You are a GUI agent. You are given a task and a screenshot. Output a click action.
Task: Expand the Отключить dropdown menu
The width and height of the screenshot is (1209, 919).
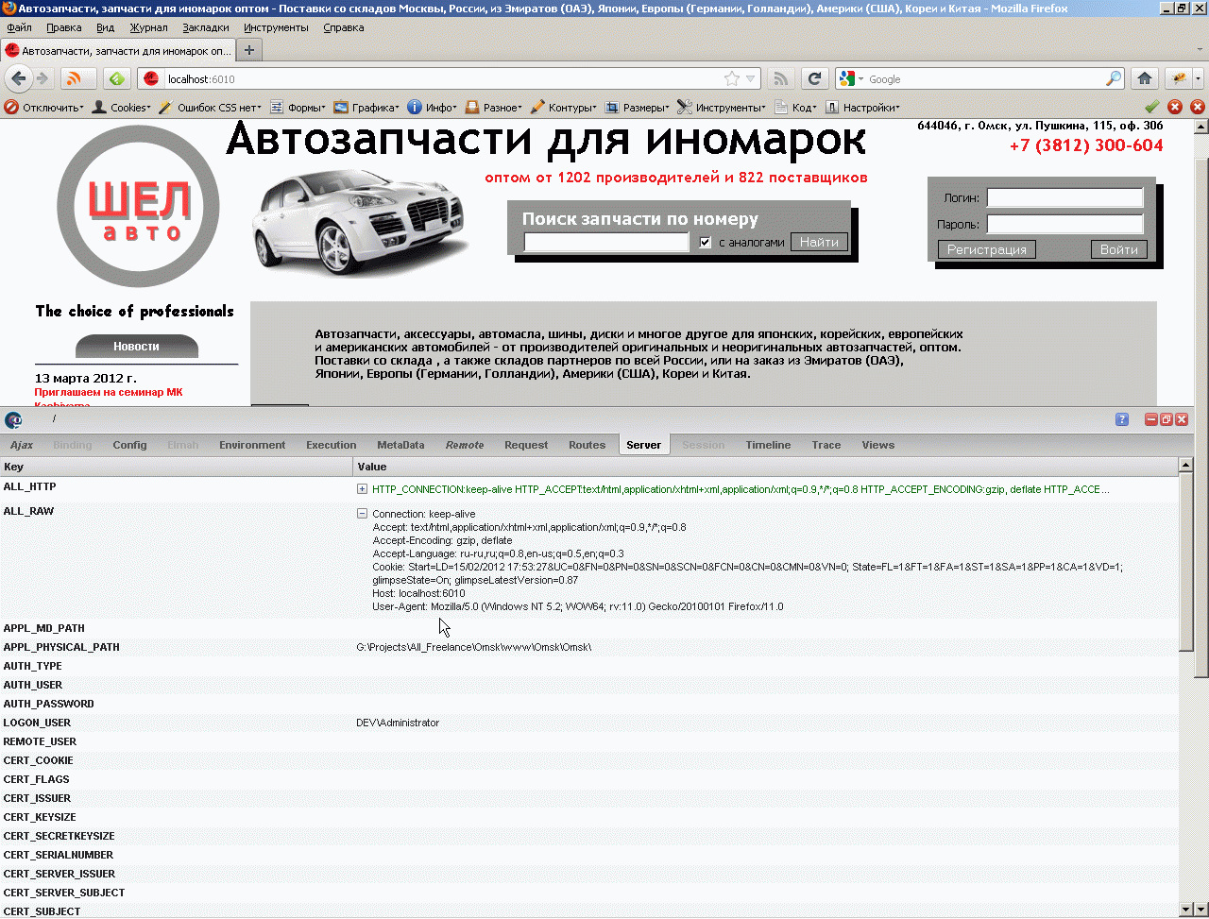click(43, 108)
